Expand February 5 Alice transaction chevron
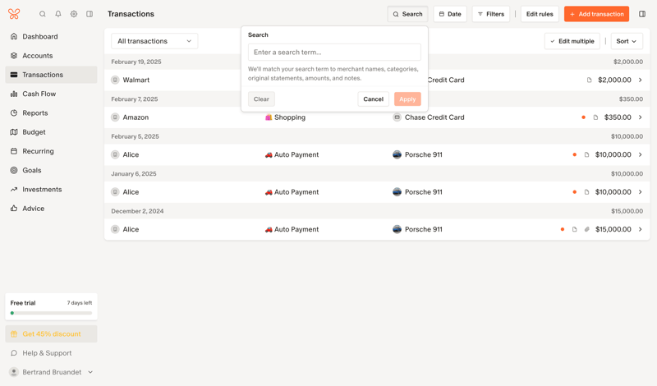The height and width of the screenshot is (386, 657). pyautogui.click(x=641, y=154)
